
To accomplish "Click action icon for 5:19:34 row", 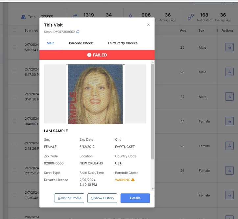I will tap(229, 47).
